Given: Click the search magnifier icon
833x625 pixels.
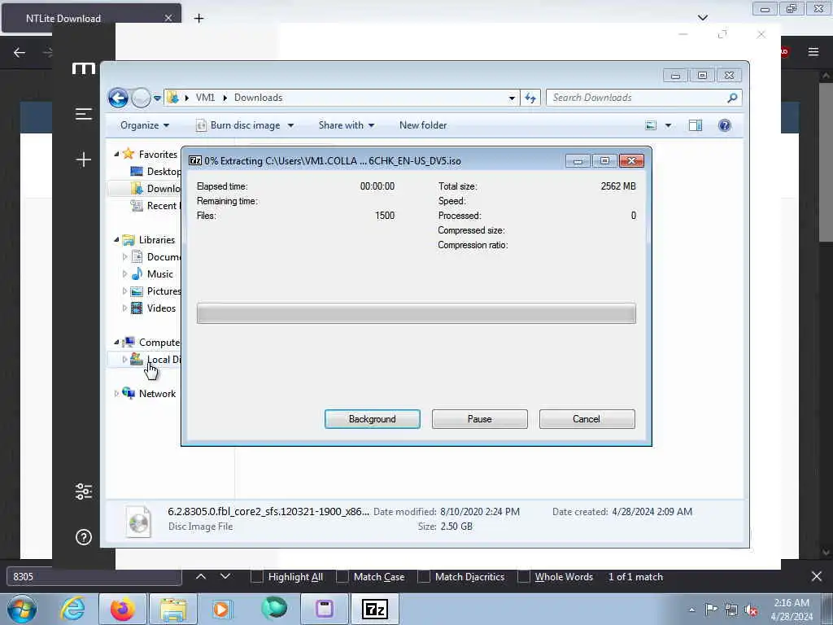Looking at the screenshot, I should pos(732,98).
